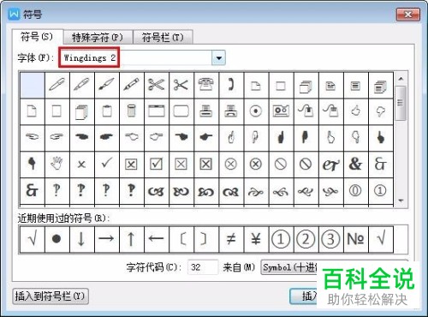The width and height of the screenshot is (428, 317).
Task: Click the symbol grid scroll down arrow
Action: coord(401,200)
